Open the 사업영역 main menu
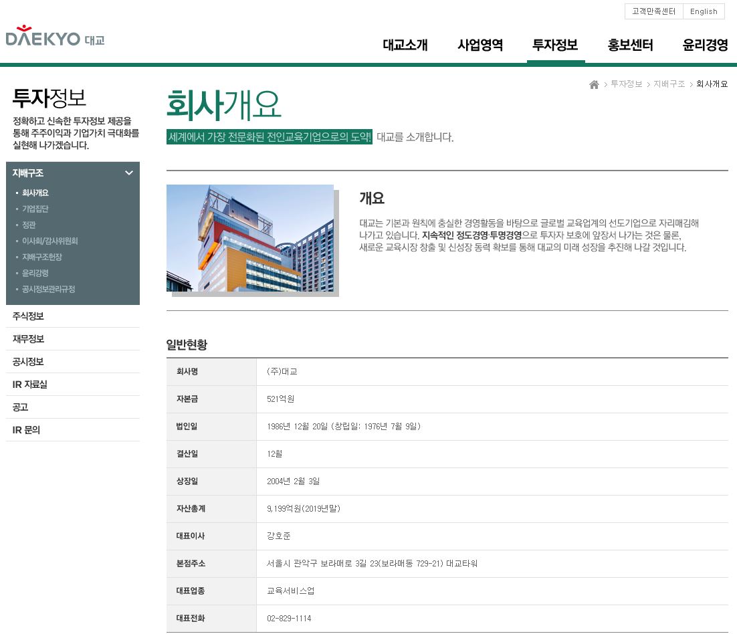Viewport: 737px width, 634px height. tap(480, 45)
